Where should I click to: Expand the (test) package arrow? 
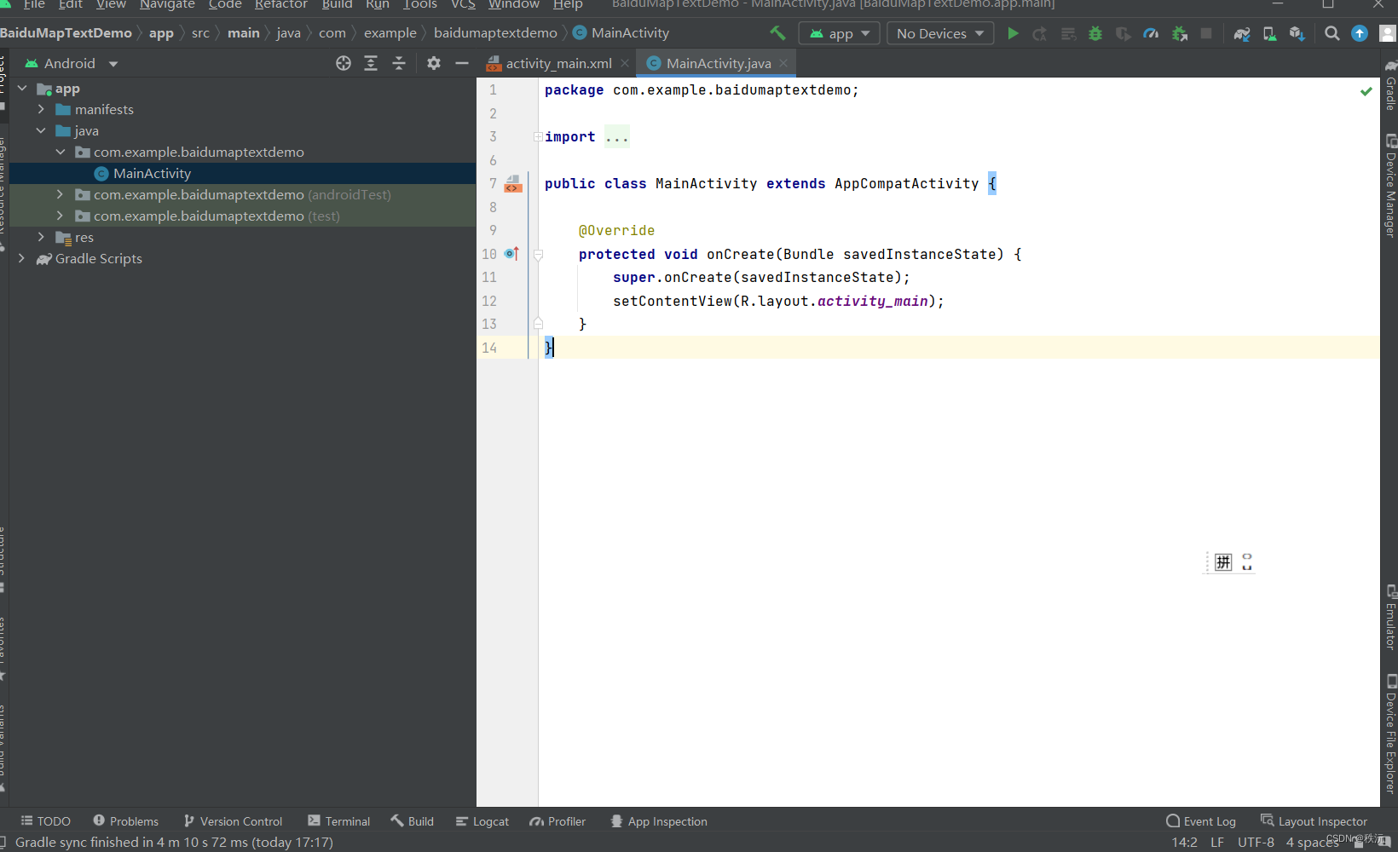click(x=61, y=216)
